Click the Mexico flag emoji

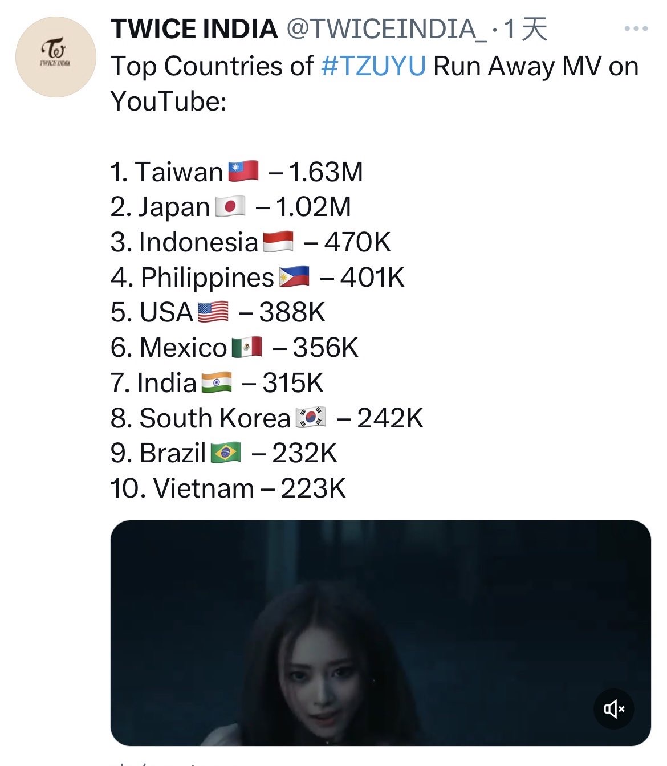click(247, 347)
